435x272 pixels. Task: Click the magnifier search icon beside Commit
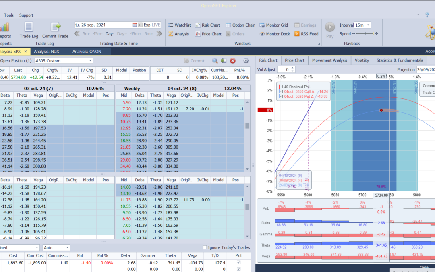pyautogui.click(x=215, y=61)
